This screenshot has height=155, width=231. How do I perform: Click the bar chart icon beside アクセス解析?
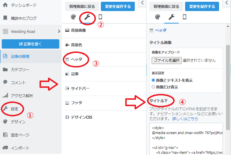(x=5, y=95)
